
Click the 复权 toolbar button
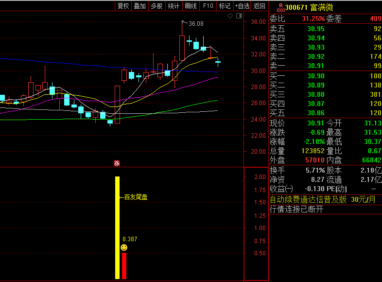coord(123,6)
